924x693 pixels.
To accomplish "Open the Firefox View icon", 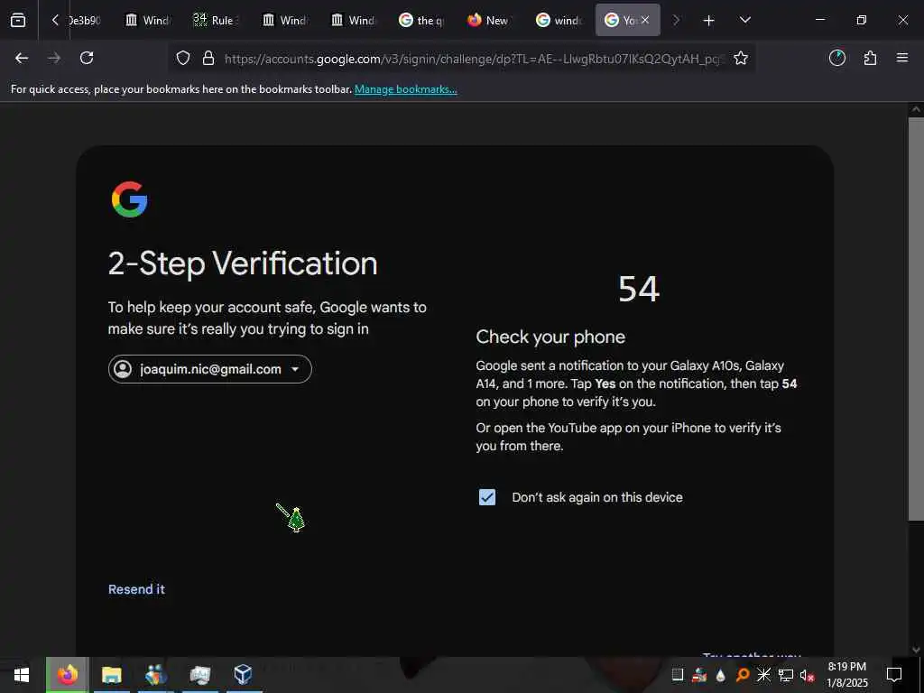I will click(x=18, y=20).
